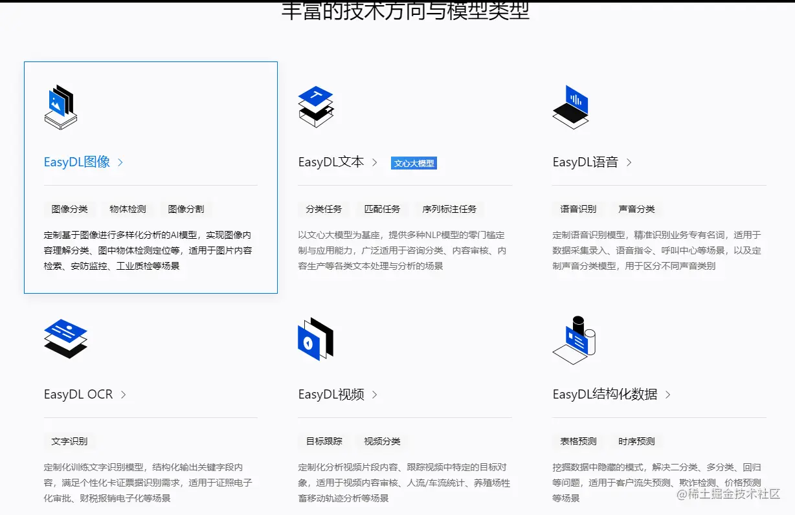
Task: Select the 视频分类 tag
Action: pyautogui.click(x=383, y=441)
